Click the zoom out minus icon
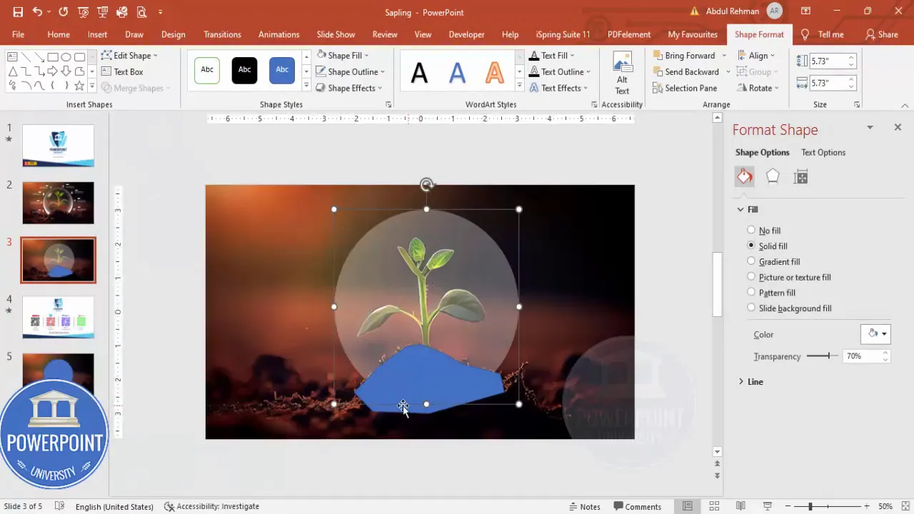Screen dimensions: 914x514 pos(789,506)
